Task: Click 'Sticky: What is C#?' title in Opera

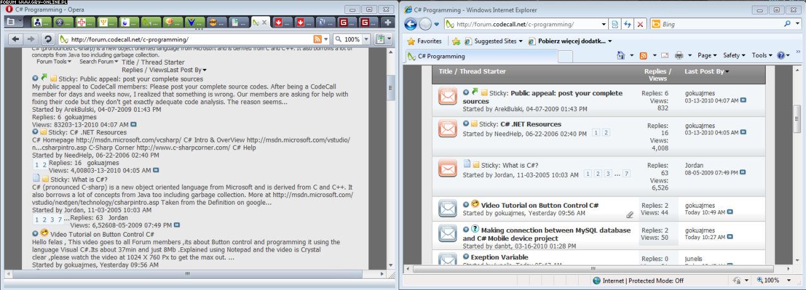Action: click(x=79, y=179)
